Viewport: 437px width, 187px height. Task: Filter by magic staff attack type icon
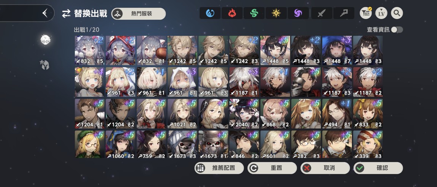344,13
